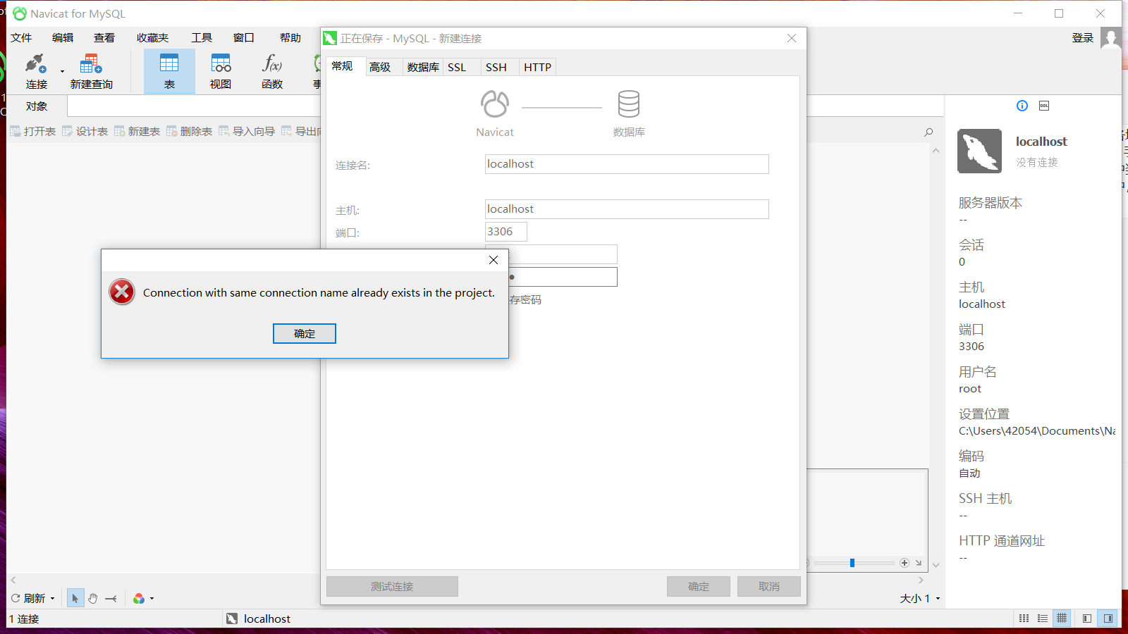Click the diagonal arrow beside zoom

click(919, 563)
